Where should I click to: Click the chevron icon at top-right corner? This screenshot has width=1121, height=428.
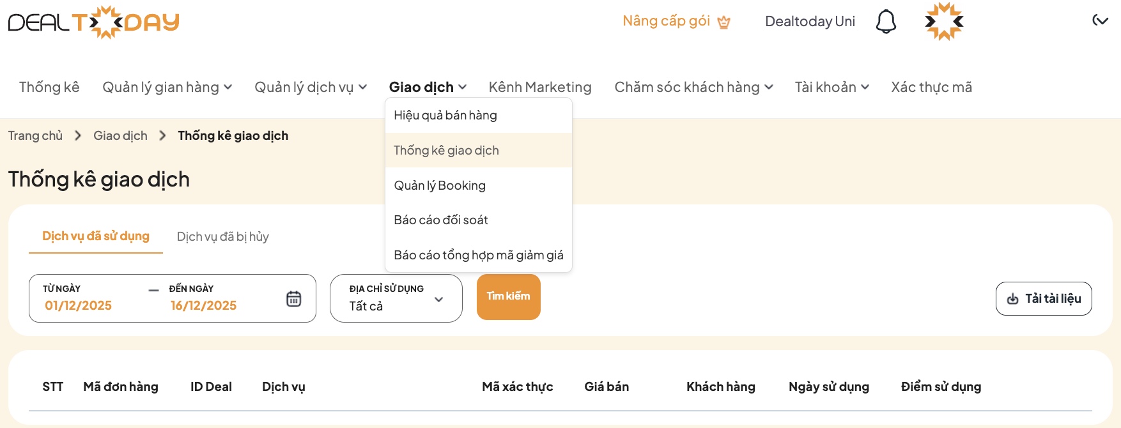pyautogui.click(x=1100, y=20)
